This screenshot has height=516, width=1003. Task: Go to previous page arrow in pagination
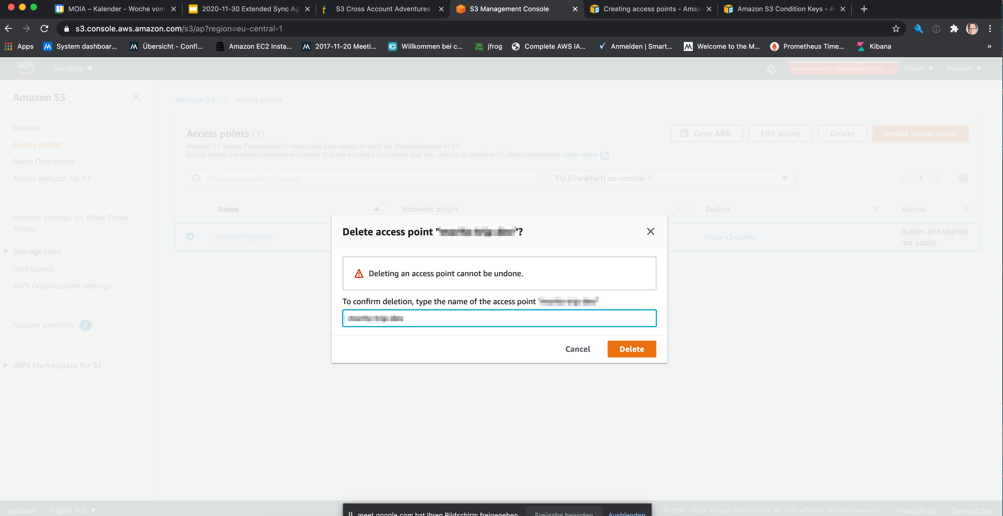coord(904,178)
